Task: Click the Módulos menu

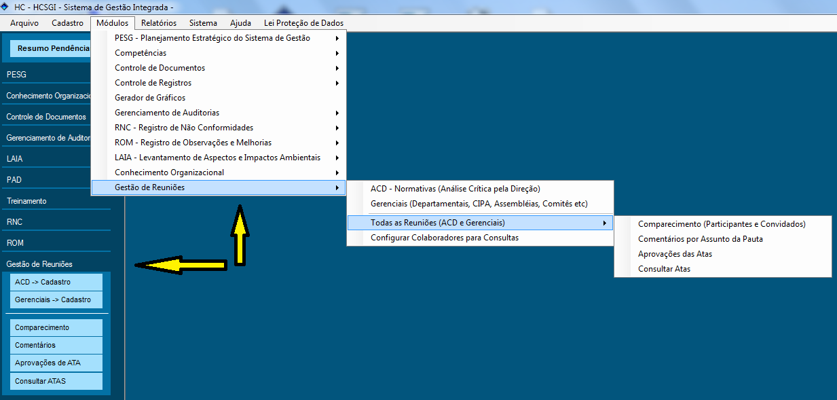Action: [x=113, y=23]
